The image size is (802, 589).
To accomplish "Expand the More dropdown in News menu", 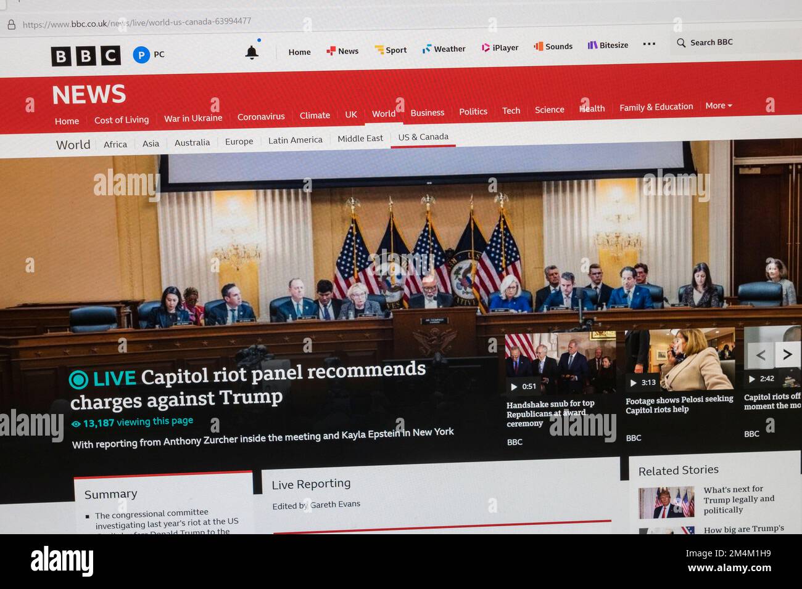I will click(719, 106).
